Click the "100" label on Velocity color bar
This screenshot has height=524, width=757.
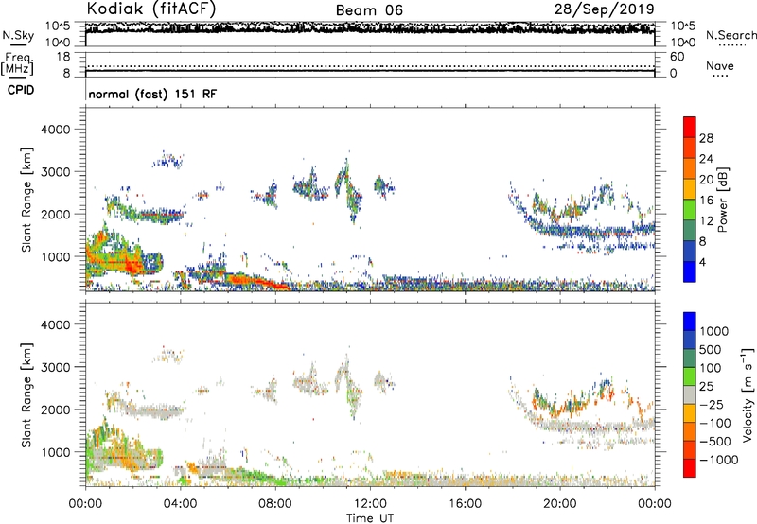pos(710,368)
